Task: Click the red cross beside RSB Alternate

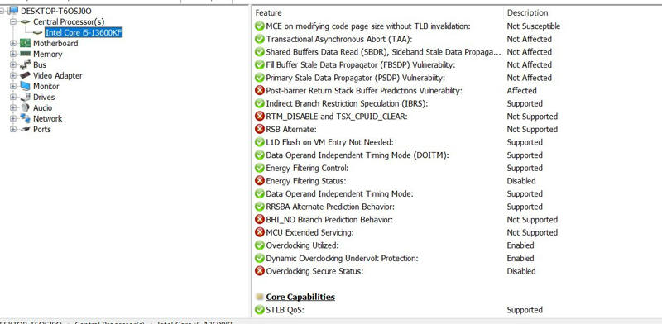Action: (260, 129)
